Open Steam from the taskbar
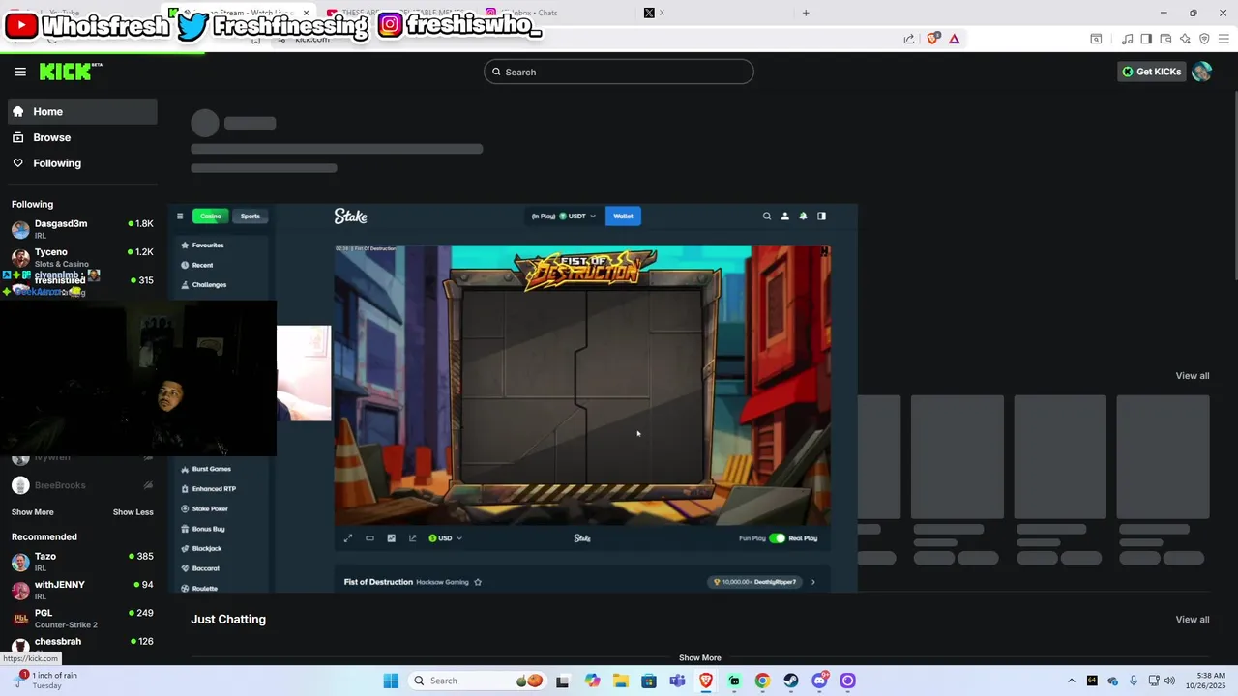 point(791,681)
